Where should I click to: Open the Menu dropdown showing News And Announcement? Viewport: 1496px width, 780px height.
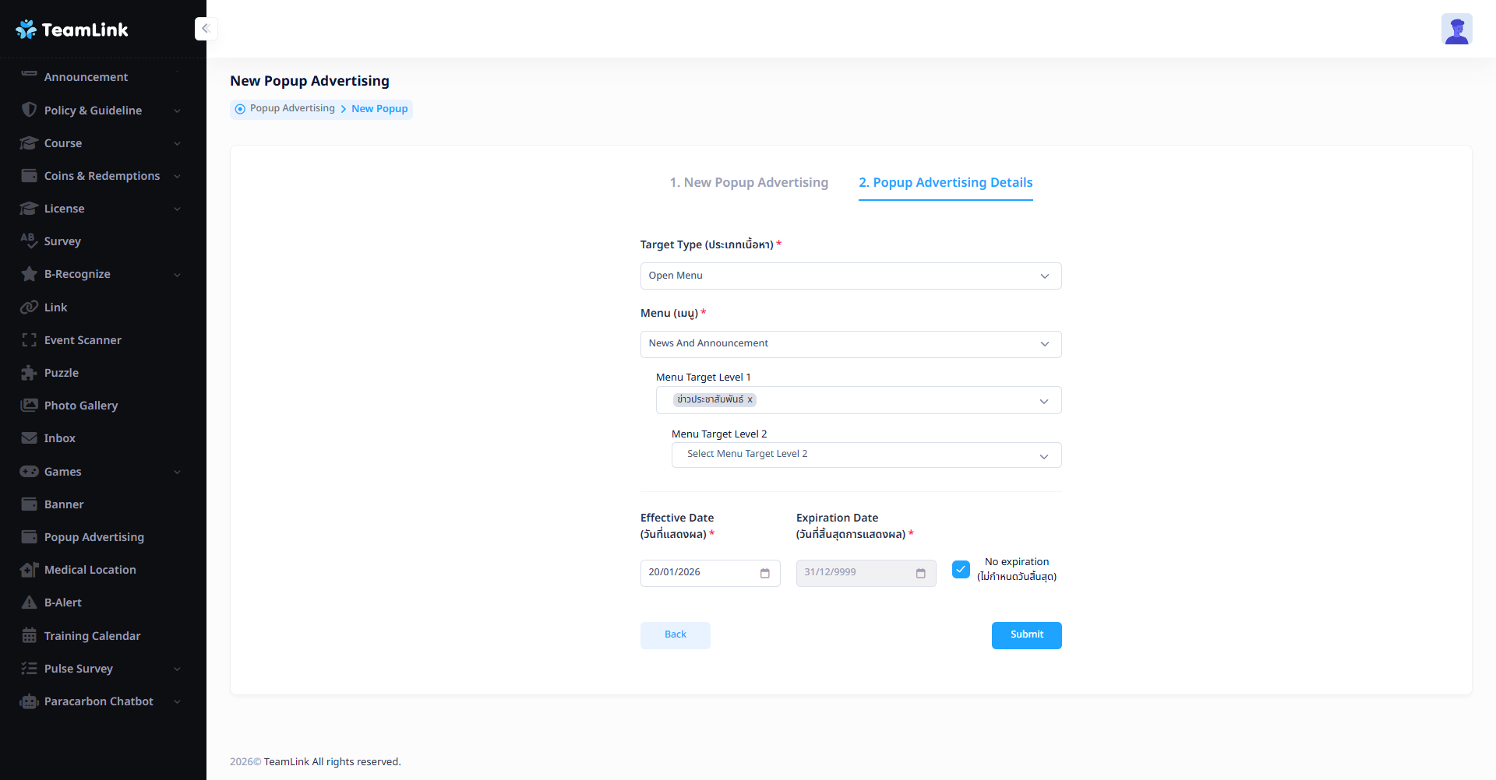coord(850,344)
